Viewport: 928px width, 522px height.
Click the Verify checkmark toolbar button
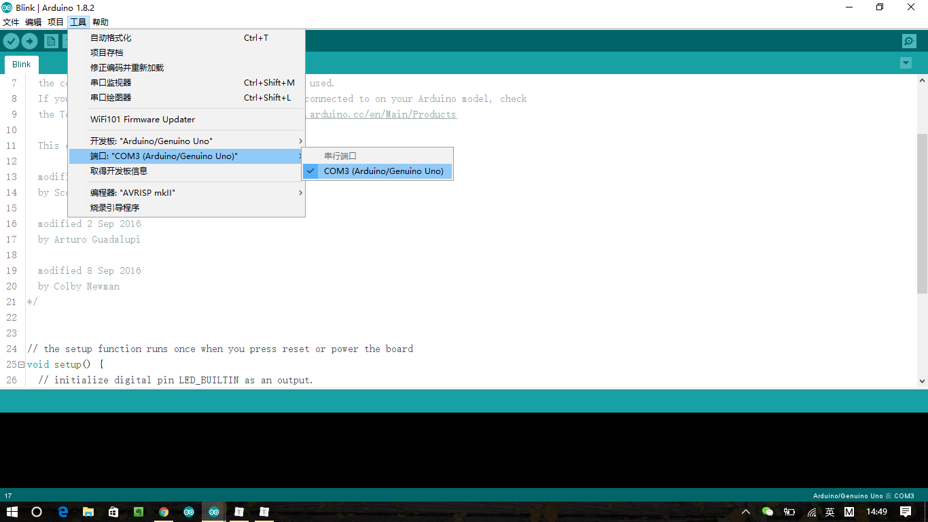[x=11, y=41]
